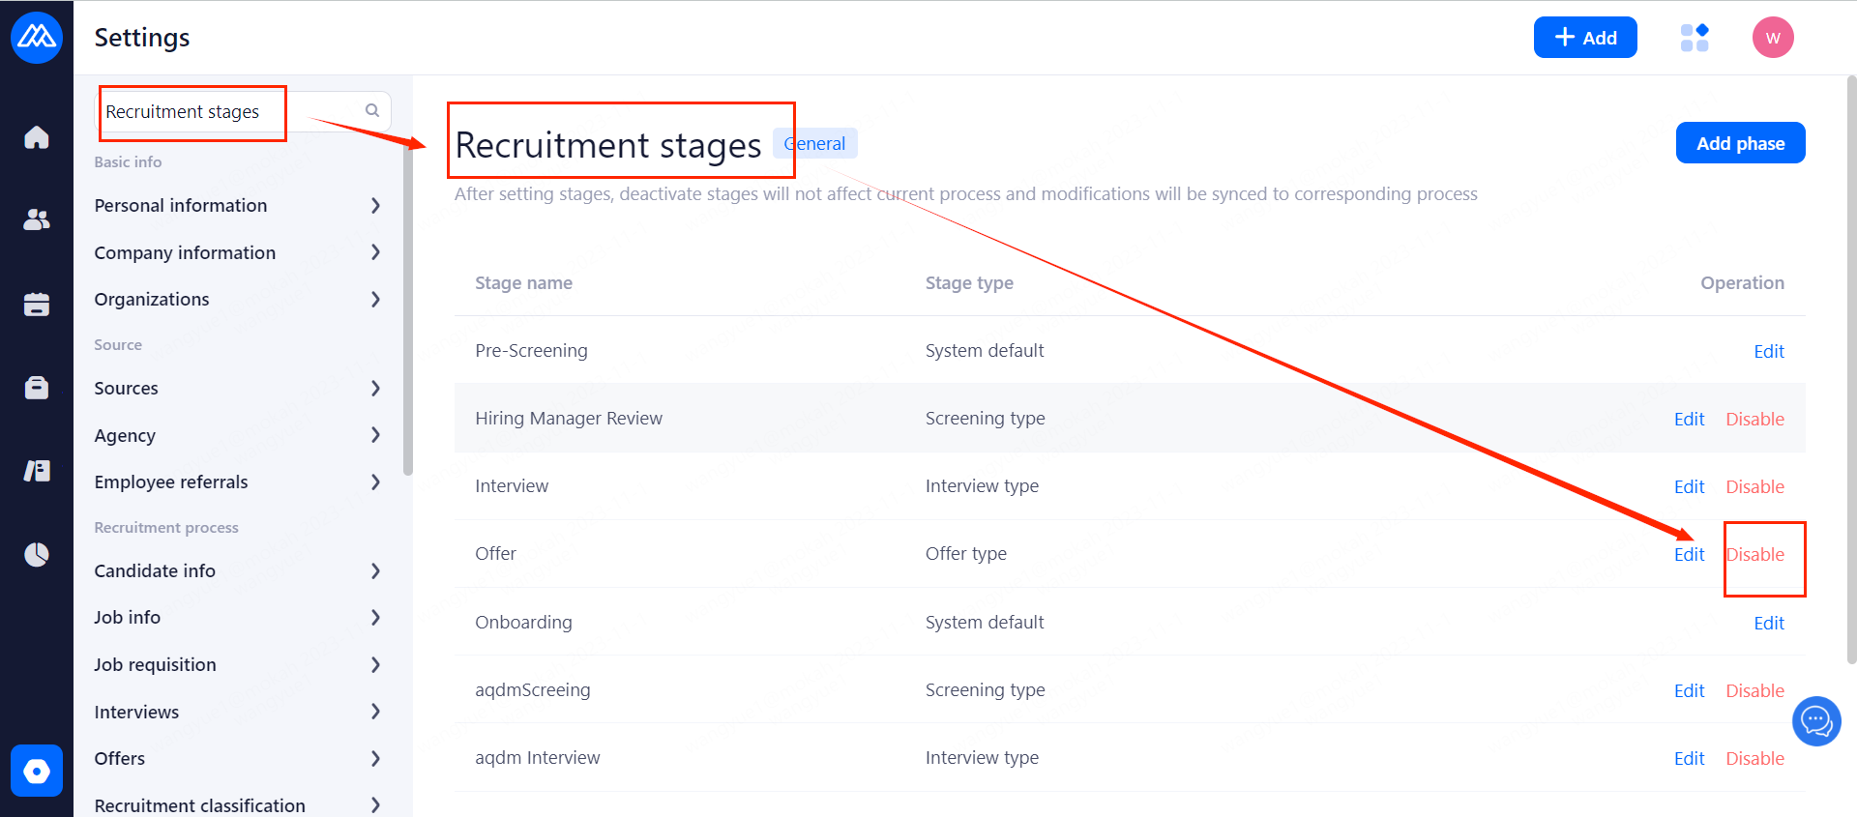This screenshot has width=1857, height=817.
Task: Click the Add phase button
Action: (1740, 143)
